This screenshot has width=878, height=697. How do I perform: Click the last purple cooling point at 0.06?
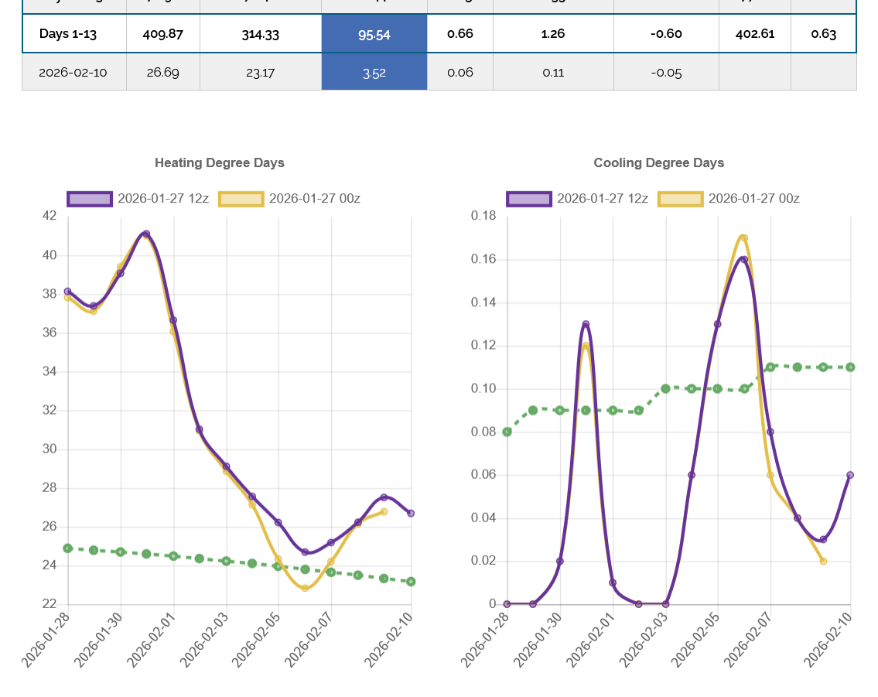point(849,475)
